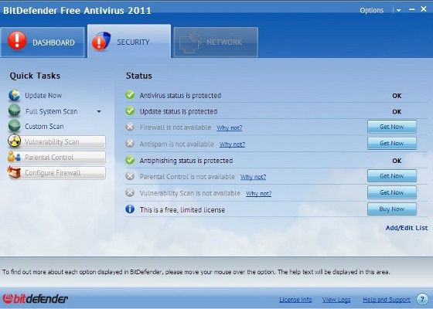Run Update Now task

point(43,96)
